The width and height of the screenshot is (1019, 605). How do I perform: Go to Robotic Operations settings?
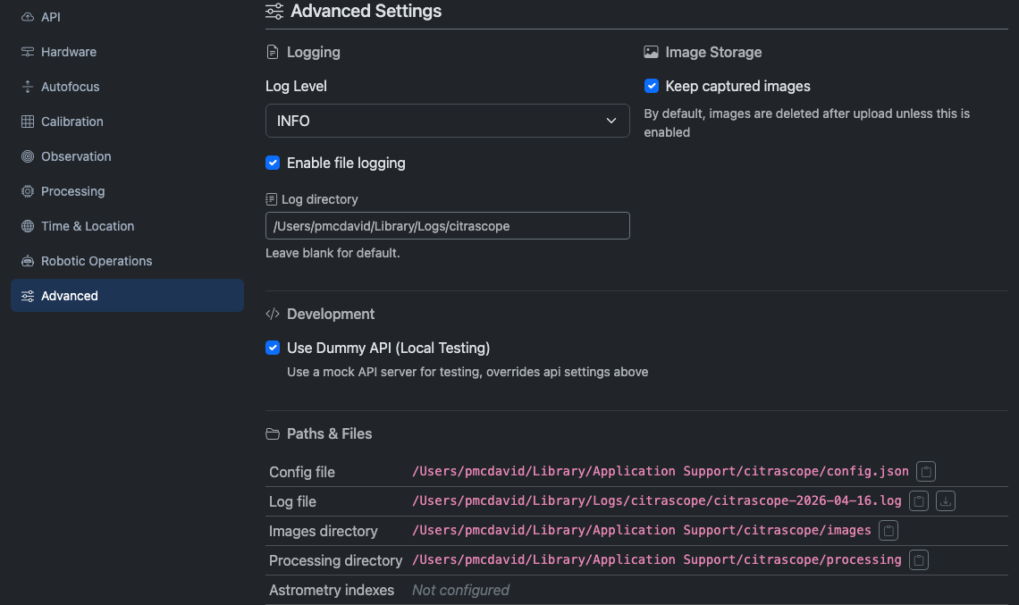[x=127, y=261]
